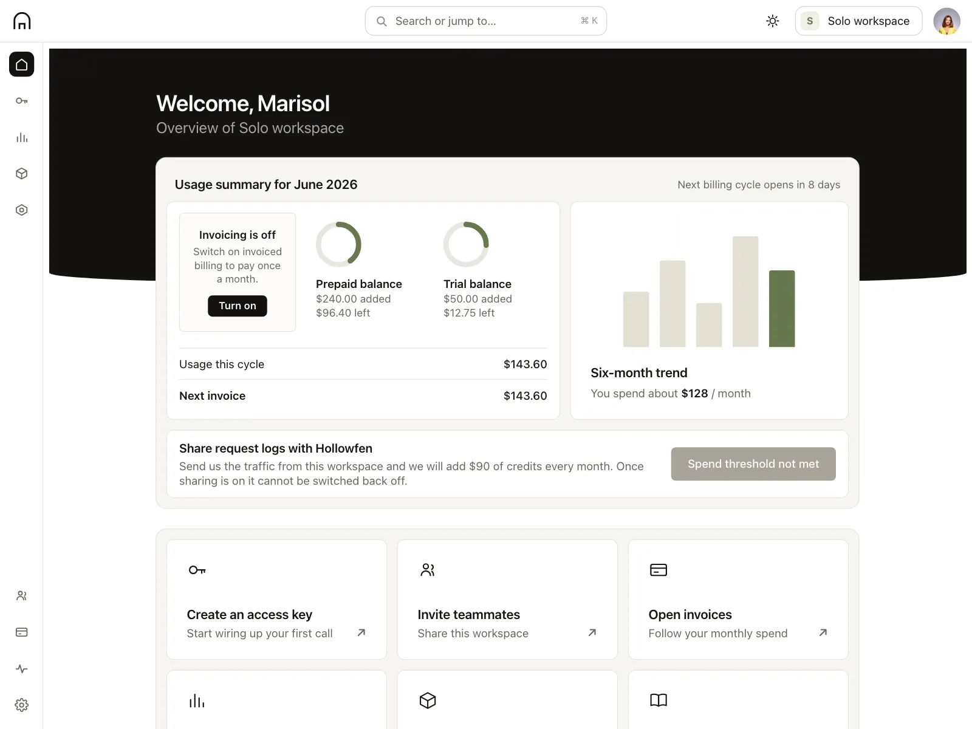The height and width of the screenshot is (729, 972).
Task: Turn on invoiced billing
Action: [238, 306]
